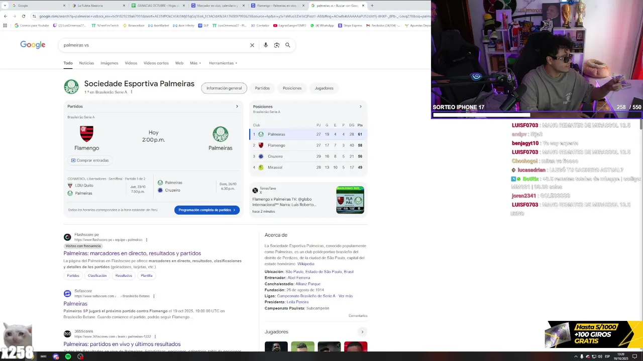Expand the Partidos panel arrow

point(237,106)
